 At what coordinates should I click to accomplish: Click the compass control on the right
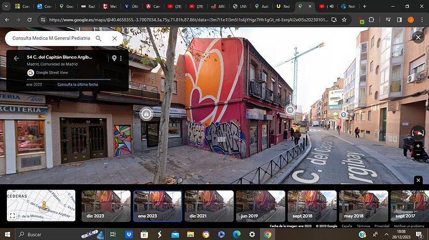tap(418, 133)
